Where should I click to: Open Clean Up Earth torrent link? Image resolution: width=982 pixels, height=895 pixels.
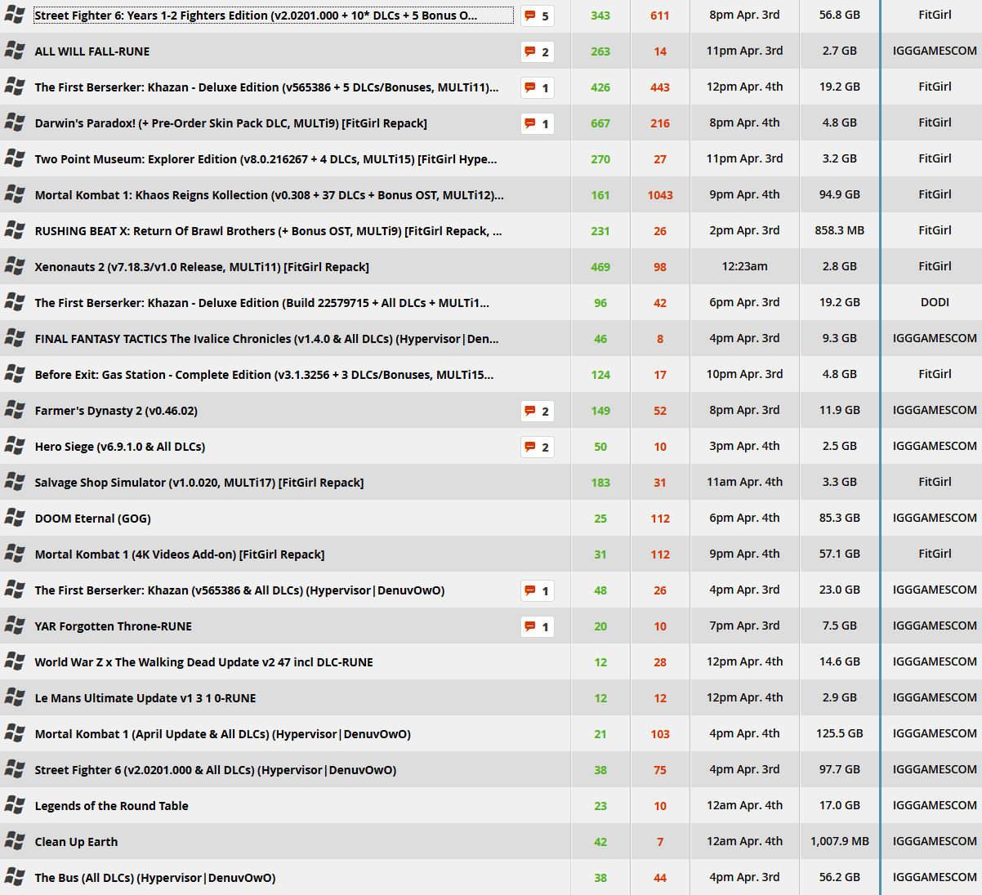(x=76, y=842)
